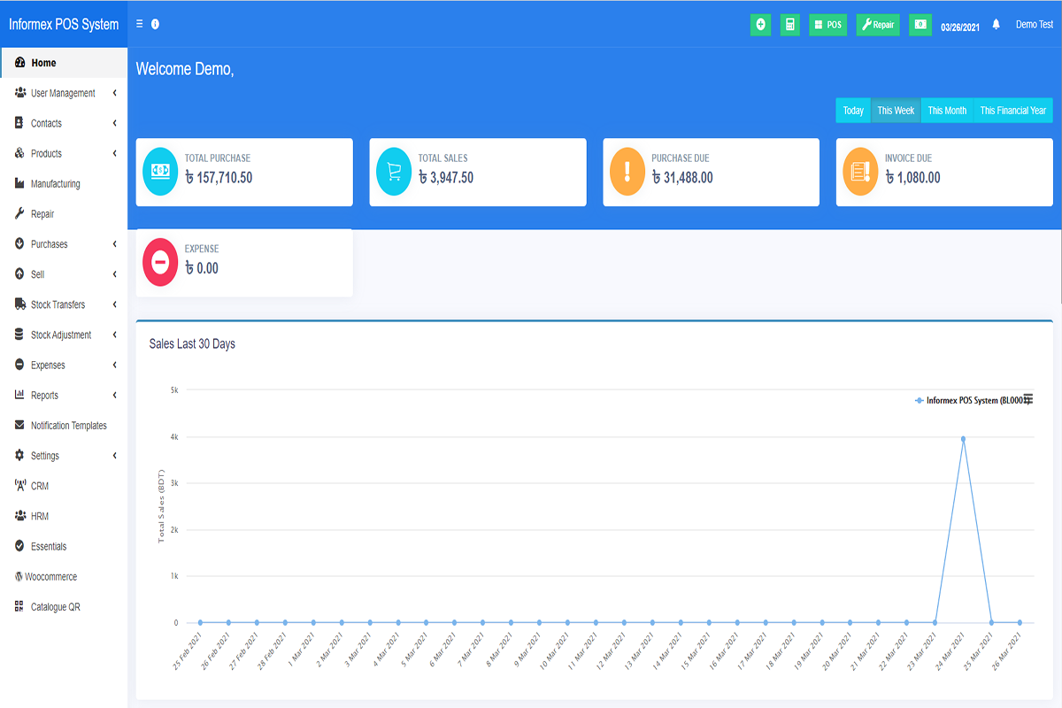Click the Purchase Due exclamation icon
This screenshot has width=1062, height=708.
click(627, 172)
